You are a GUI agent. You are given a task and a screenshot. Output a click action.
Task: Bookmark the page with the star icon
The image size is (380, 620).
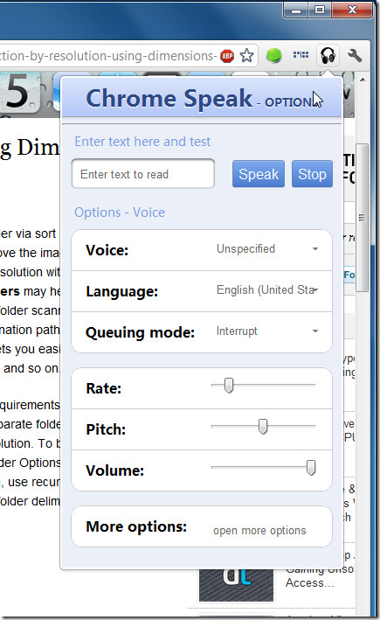(x=247, y=56)
